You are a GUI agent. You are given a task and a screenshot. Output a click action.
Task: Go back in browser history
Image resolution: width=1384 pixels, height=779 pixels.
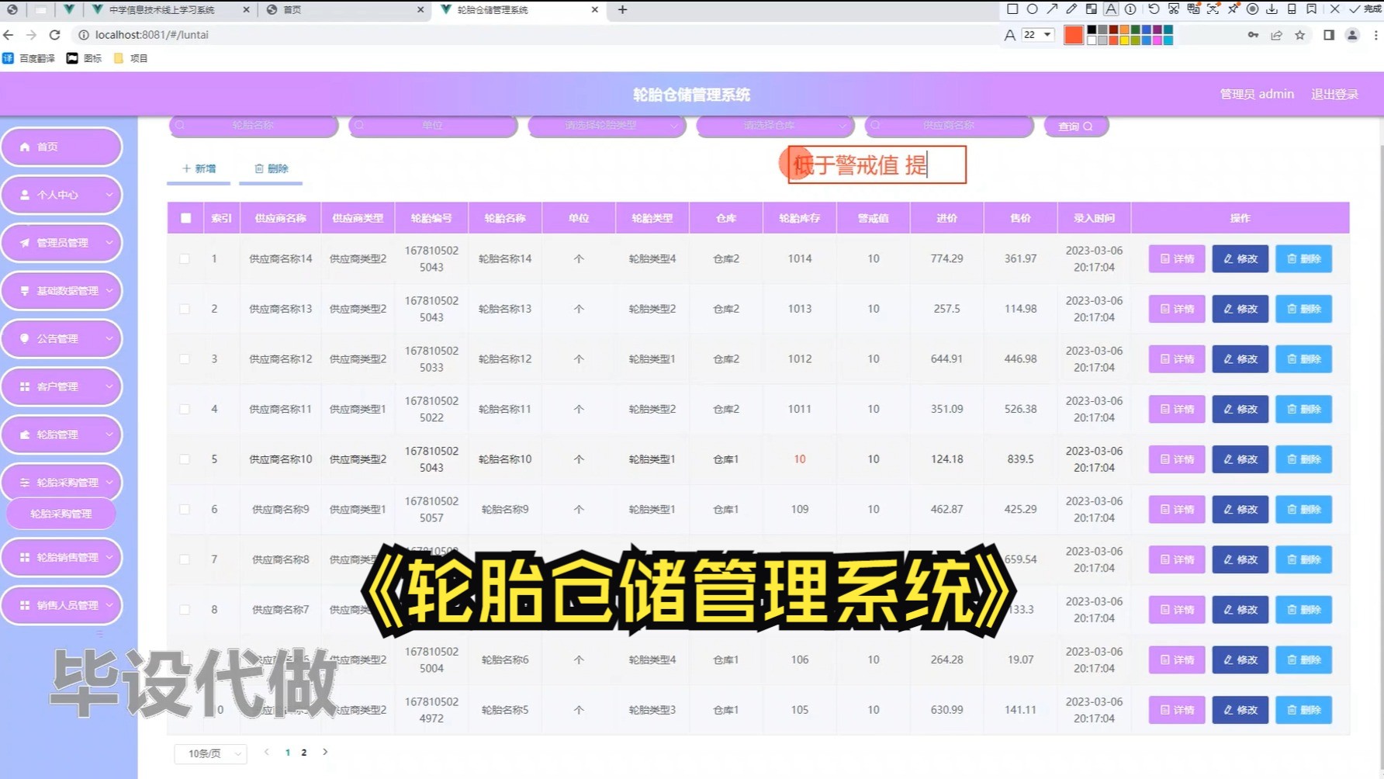(9, 35)
